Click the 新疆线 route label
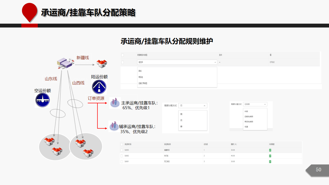This screenshot has height=185, width=329. [x=83, y=58]
